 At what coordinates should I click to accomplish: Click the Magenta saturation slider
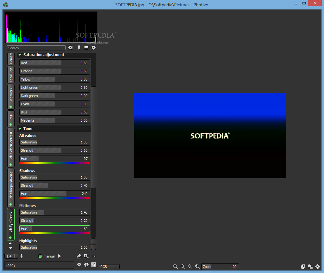click(55, 120)
